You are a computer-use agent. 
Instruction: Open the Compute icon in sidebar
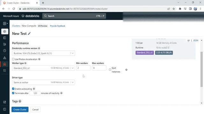click(x=5, y=64)
